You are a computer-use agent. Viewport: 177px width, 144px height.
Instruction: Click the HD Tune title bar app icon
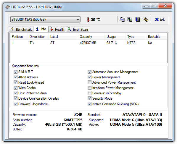point(7,7)
